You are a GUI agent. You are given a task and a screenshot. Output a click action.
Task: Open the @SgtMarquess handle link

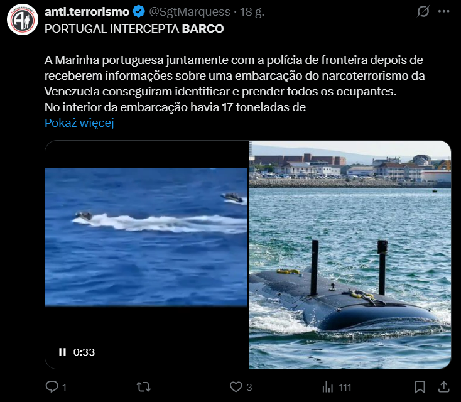point(190,12)
